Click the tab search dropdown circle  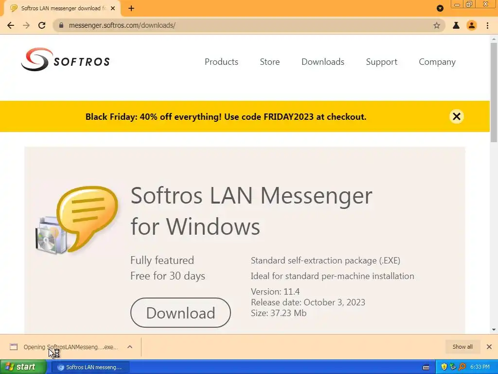[440, 8]
